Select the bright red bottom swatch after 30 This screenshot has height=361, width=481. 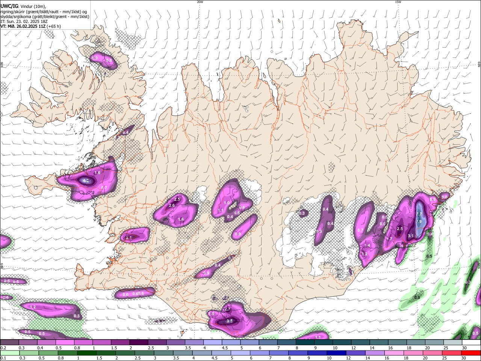click(x=471, y=353)
